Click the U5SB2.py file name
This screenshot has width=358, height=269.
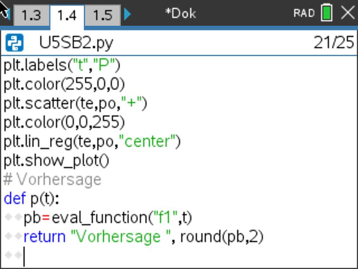point(76,43)
